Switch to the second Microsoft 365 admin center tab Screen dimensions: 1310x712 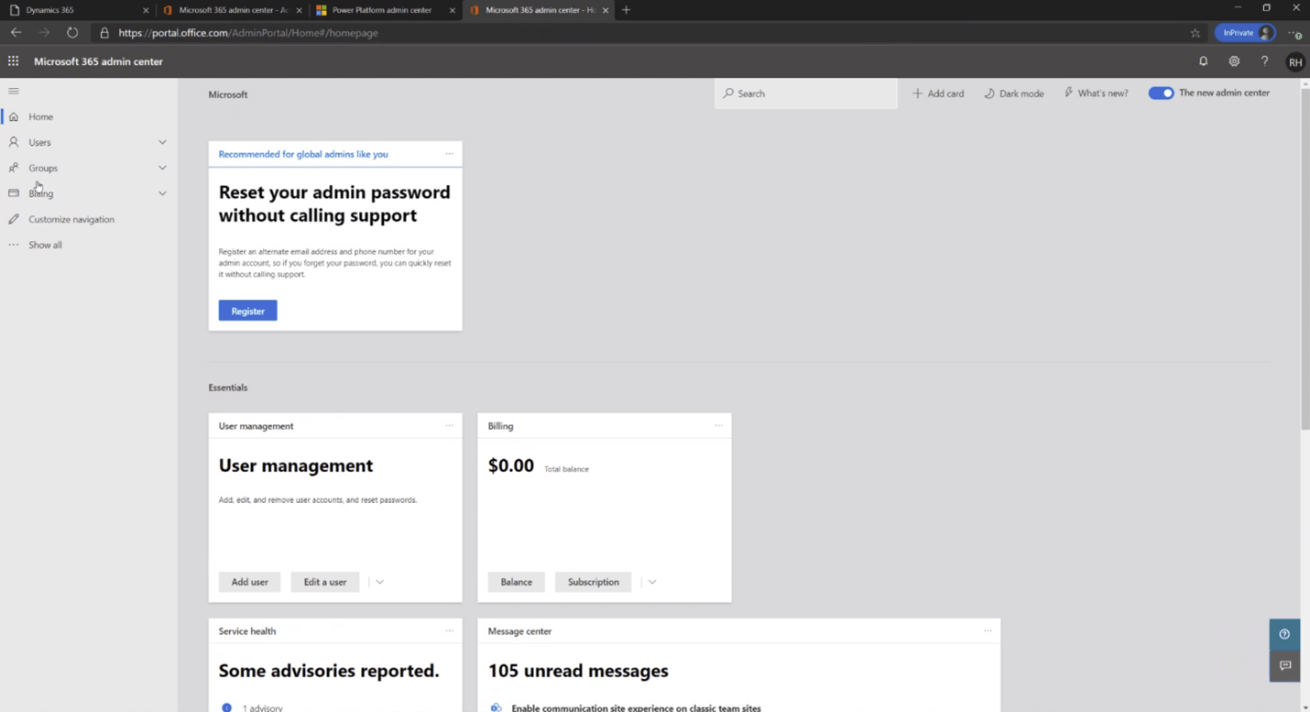click(x=539, y=10)
